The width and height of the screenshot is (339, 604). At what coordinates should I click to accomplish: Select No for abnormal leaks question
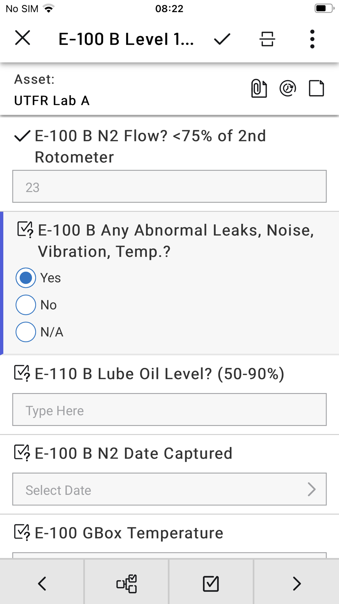point(26,305)
